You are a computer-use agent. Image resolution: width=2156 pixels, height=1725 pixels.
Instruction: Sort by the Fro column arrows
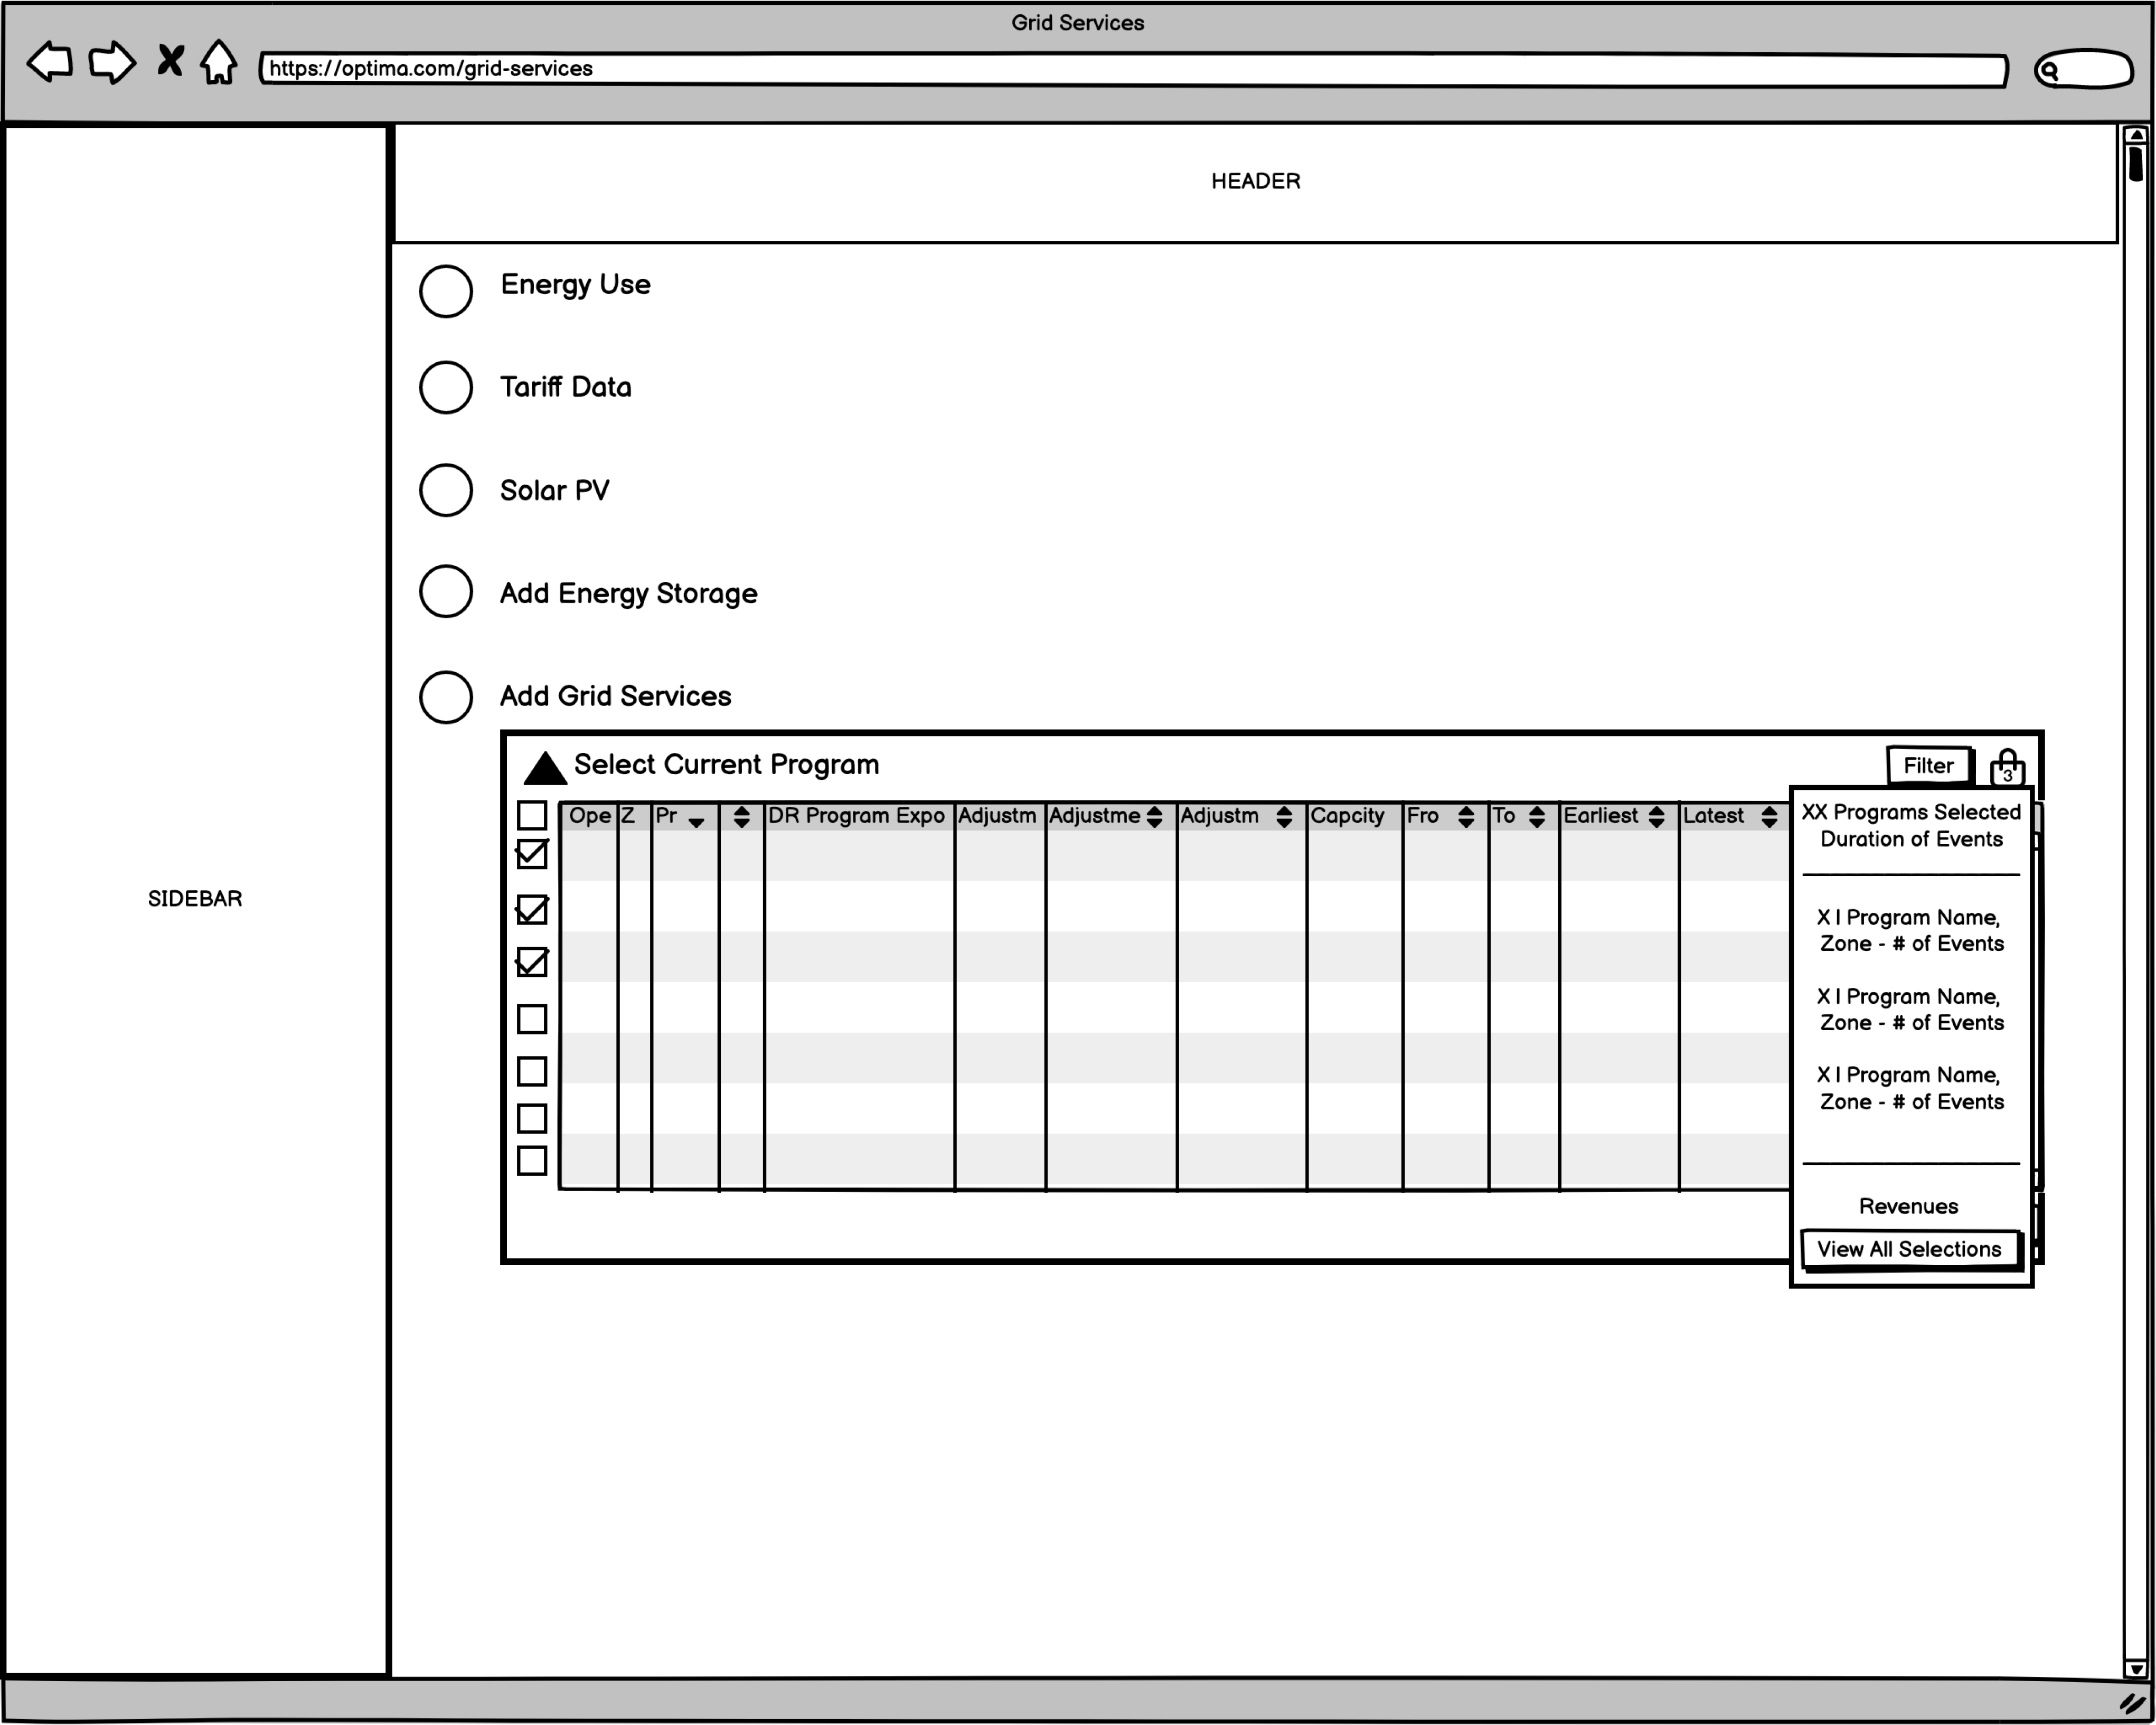pos(1465,817)
